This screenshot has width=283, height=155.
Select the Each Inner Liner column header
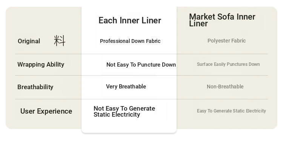click(x=129, y=20)
